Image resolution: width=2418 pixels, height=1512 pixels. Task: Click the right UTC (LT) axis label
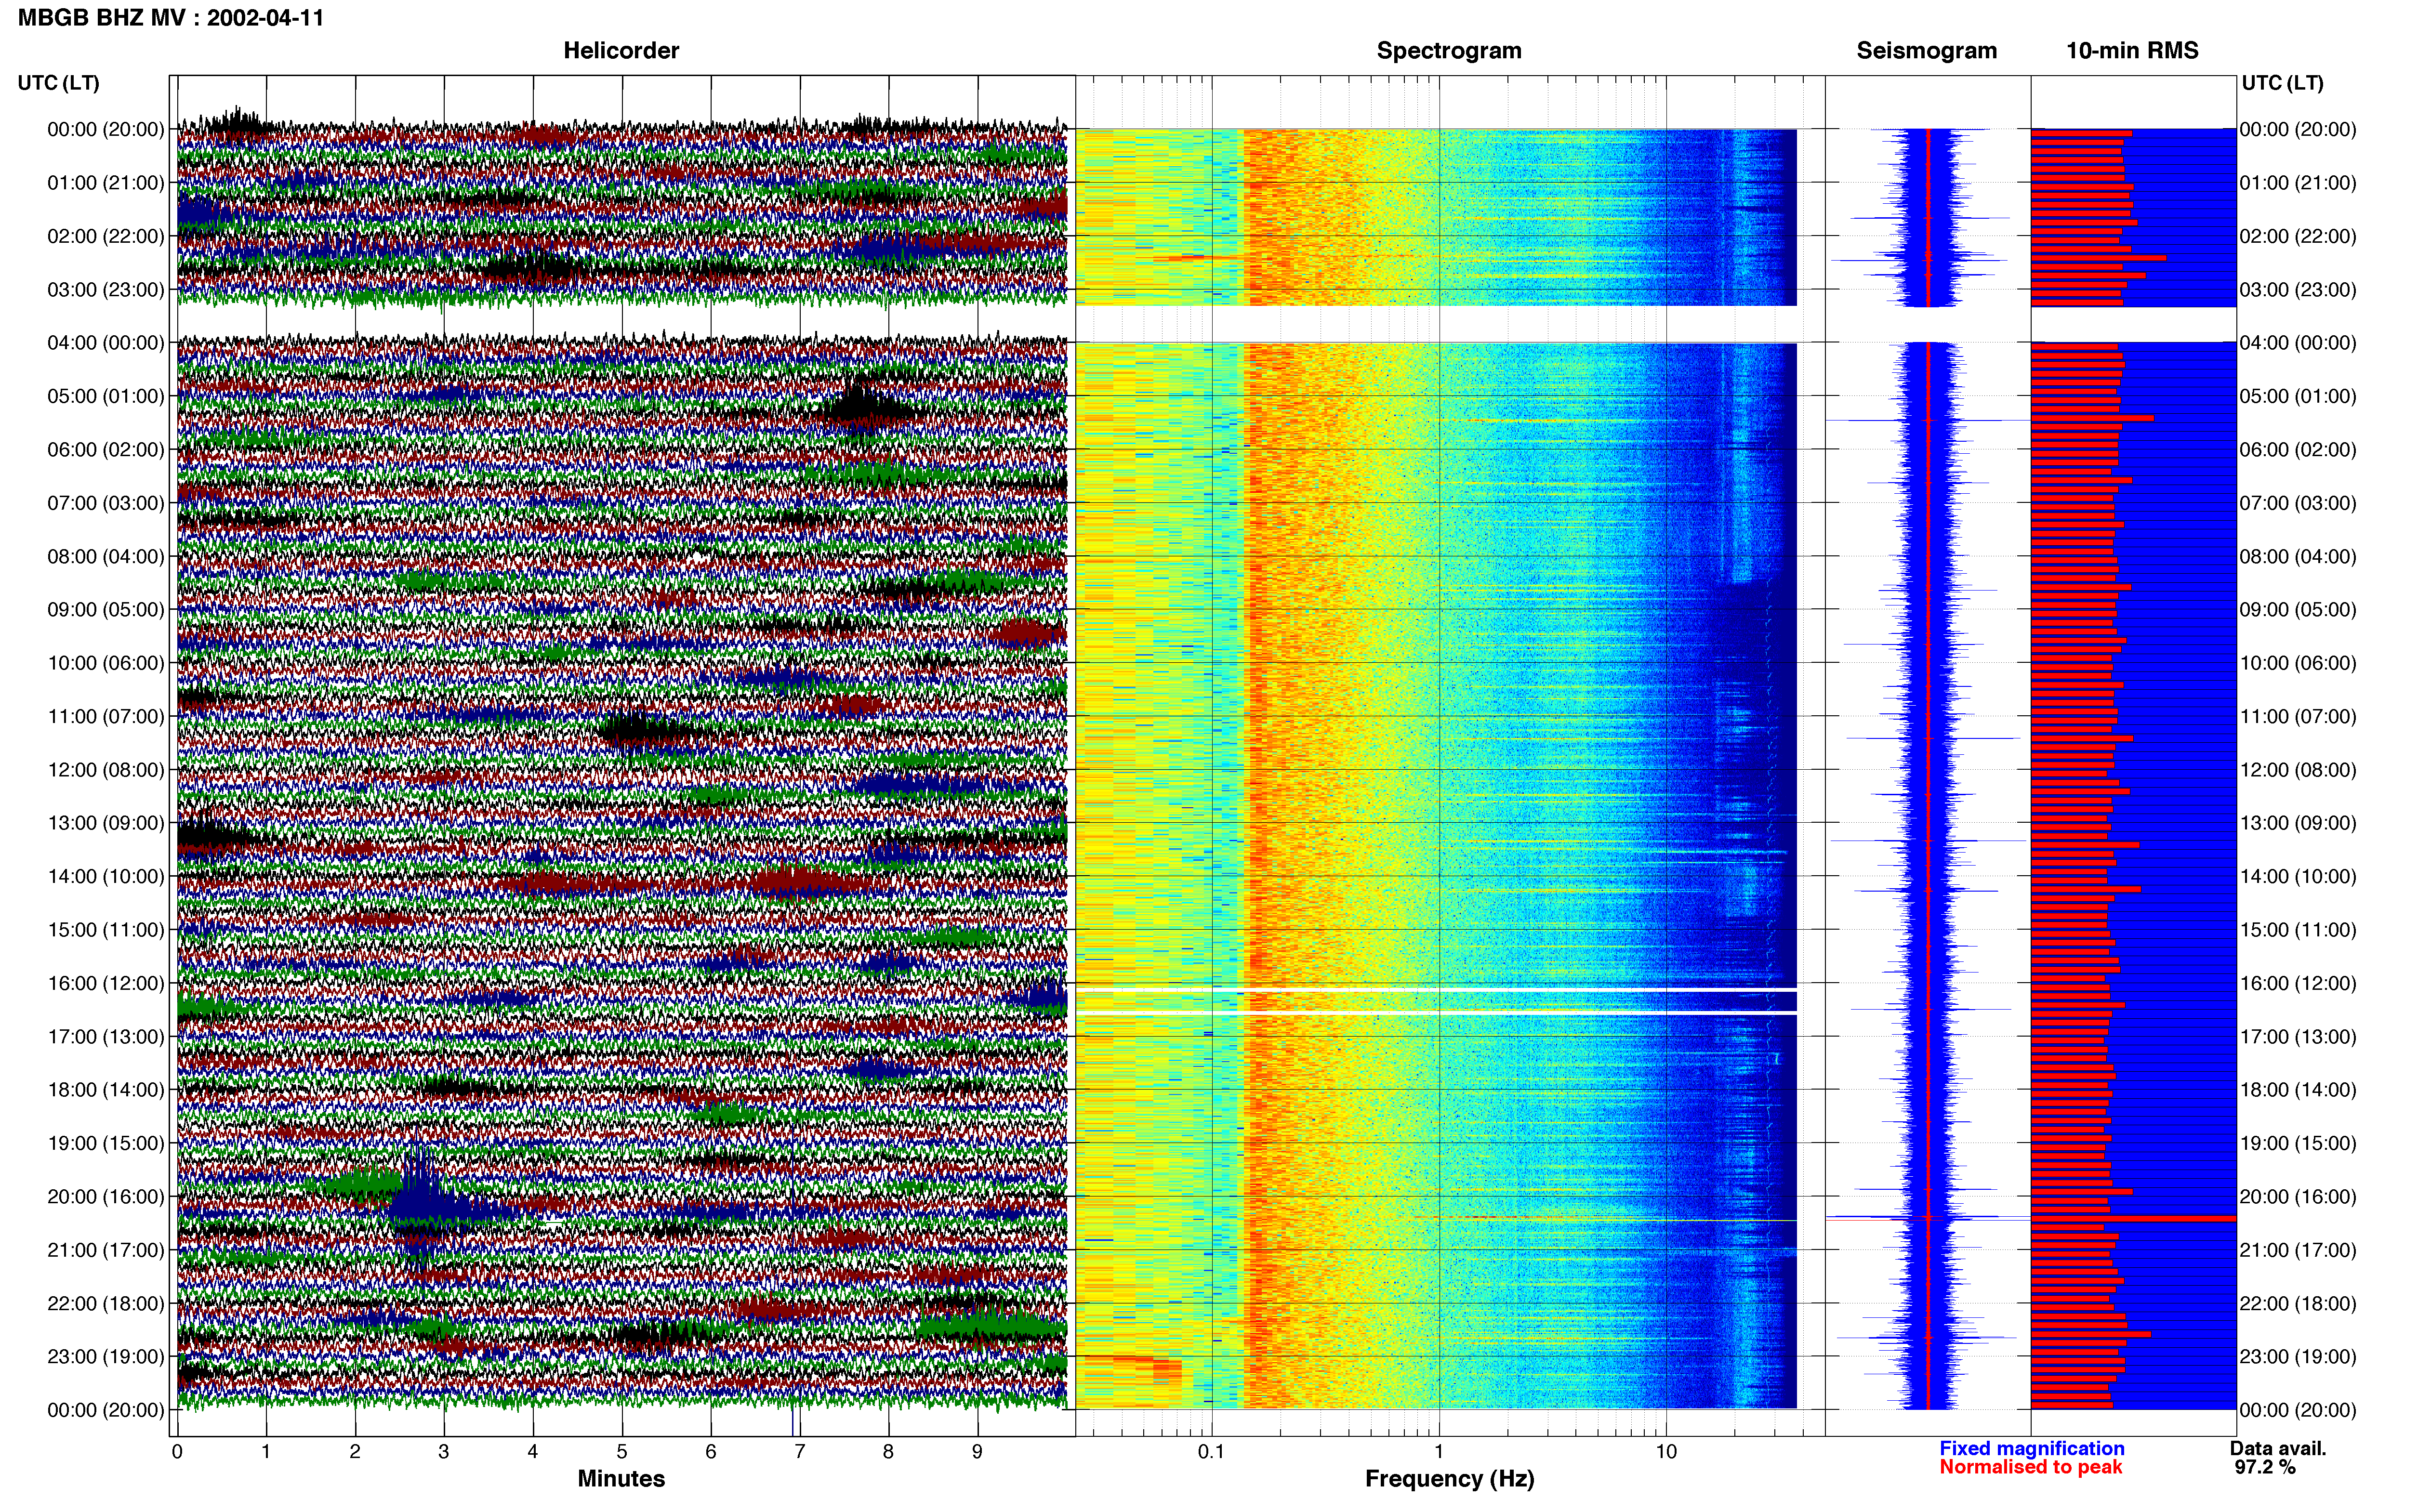[x=2283, y=83]
